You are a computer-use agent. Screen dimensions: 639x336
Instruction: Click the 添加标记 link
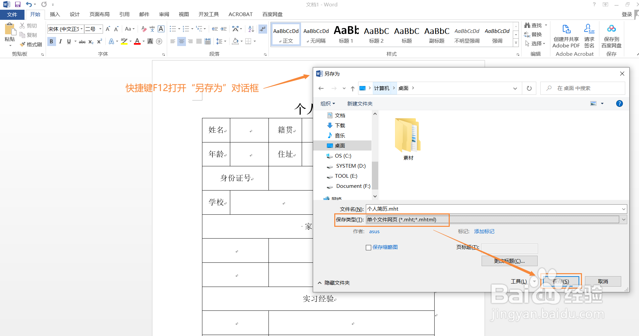[484, 231]
